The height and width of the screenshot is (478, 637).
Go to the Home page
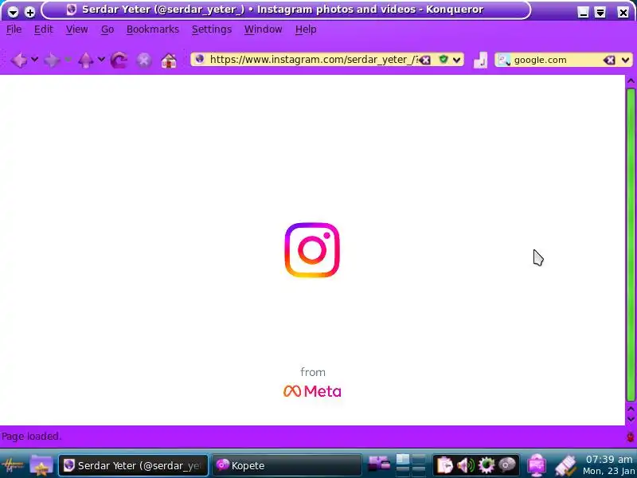pyautogui.click(x=169, y=61)
